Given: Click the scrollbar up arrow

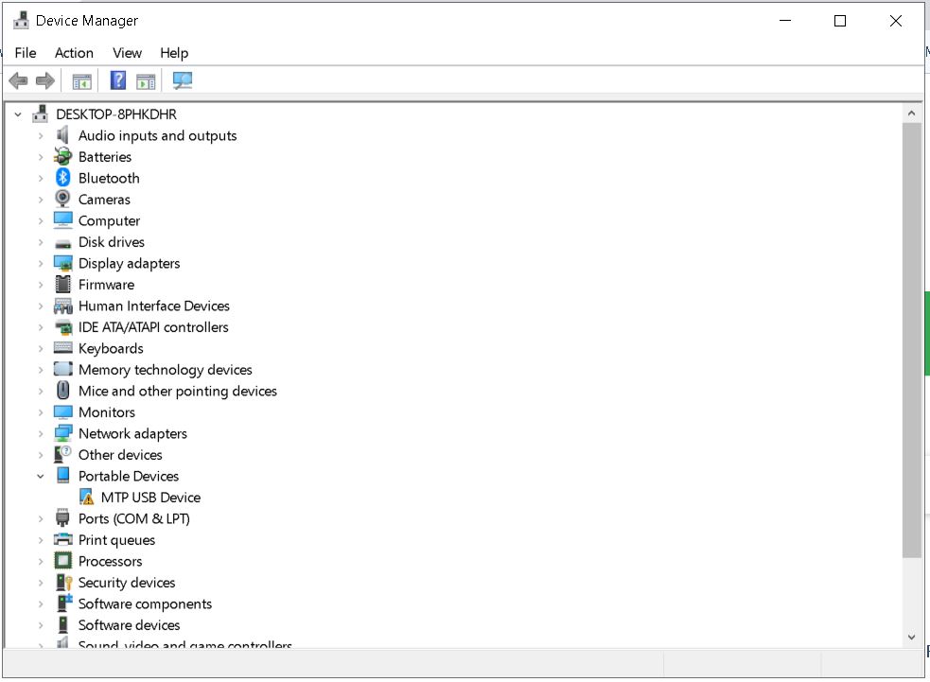Looking at the screenshot, I should (x=911, y=114).
